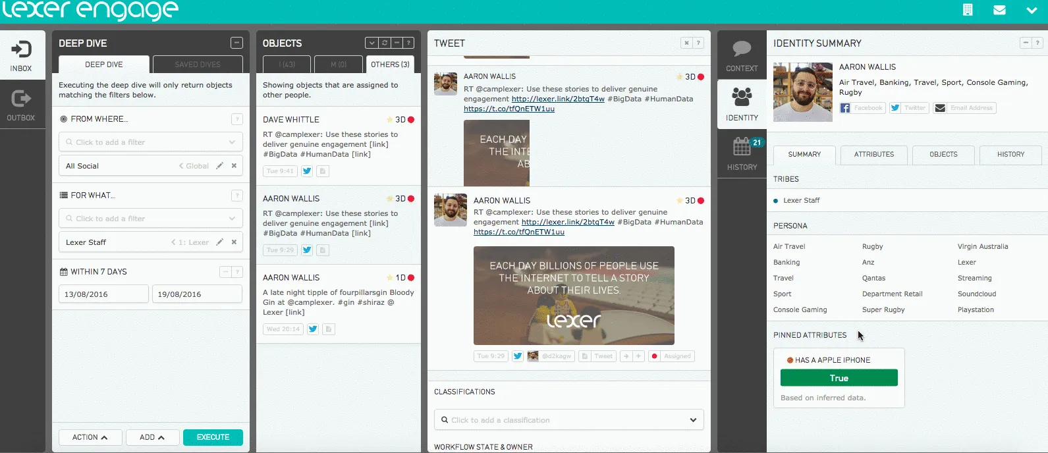The image size is (1048, 453).
Task: Select the Others (3) tab
Action: tap(390, 64)
